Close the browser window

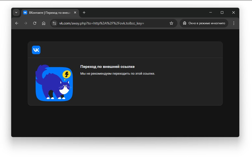pyautogui.click(x=234, y=12)
